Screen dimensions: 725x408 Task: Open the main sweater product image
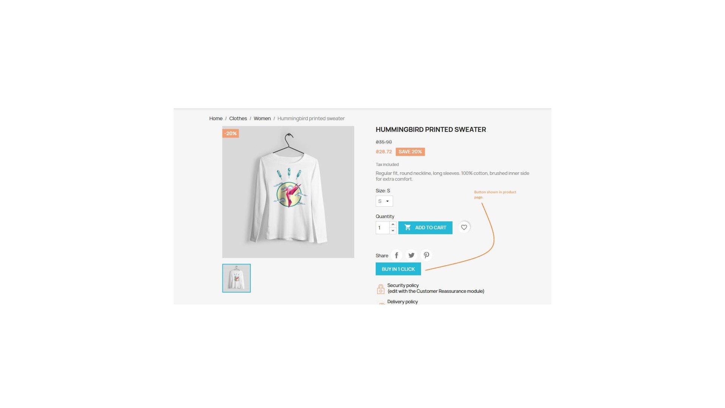coord(288,192)
